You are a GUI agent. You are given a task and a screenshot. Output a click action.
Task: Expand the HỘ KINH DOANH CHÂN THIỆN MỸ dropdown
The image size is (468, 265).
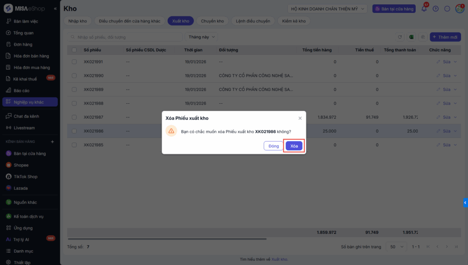point(328,9)
